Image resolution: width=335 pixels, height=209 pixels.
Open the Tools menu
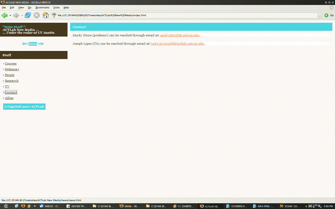coord(56,8)
